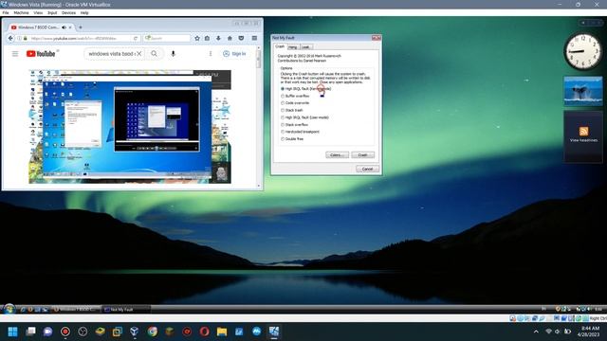This screenshot has width=607, height=341.
Task: Open Opera browser from host taskbar
Action: (205, 332)
